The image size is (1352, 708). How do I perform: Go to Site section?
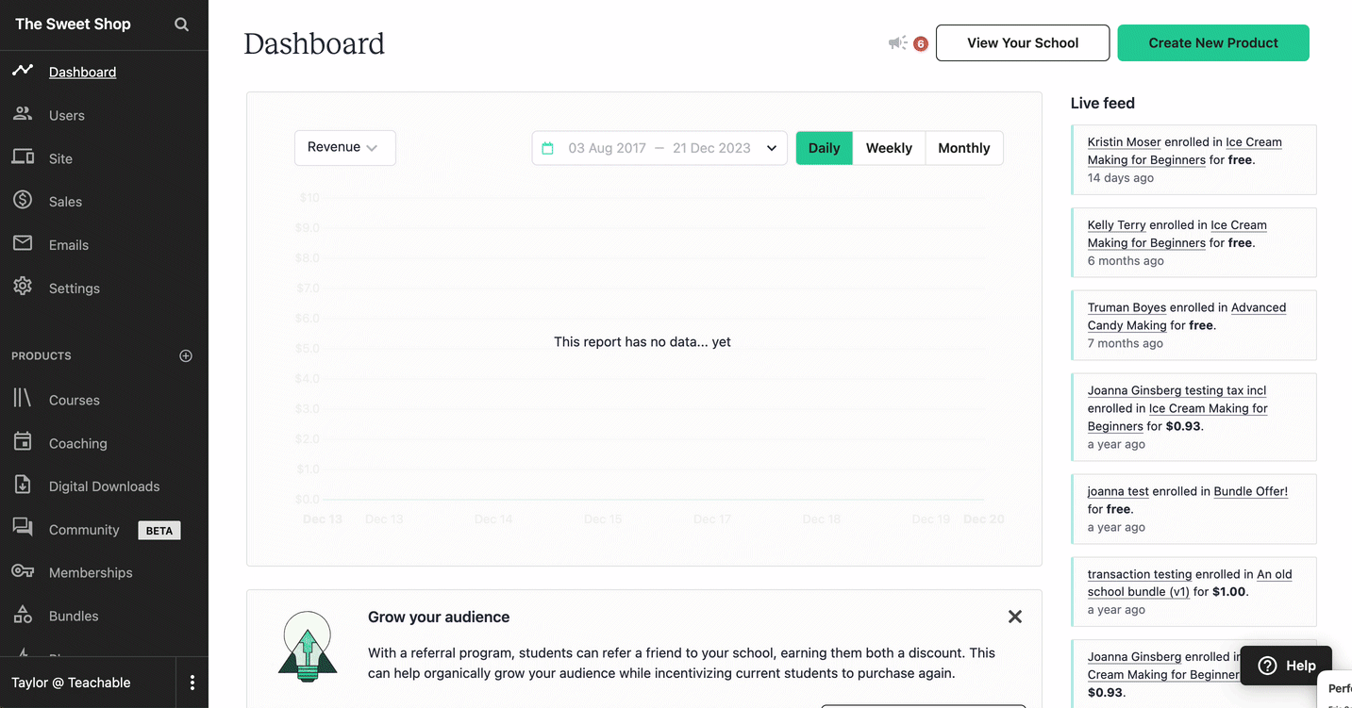coord(60,158)
